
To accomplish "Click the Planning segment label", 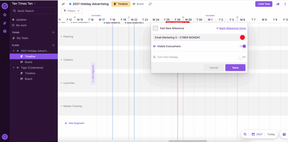I will point(68,37).
